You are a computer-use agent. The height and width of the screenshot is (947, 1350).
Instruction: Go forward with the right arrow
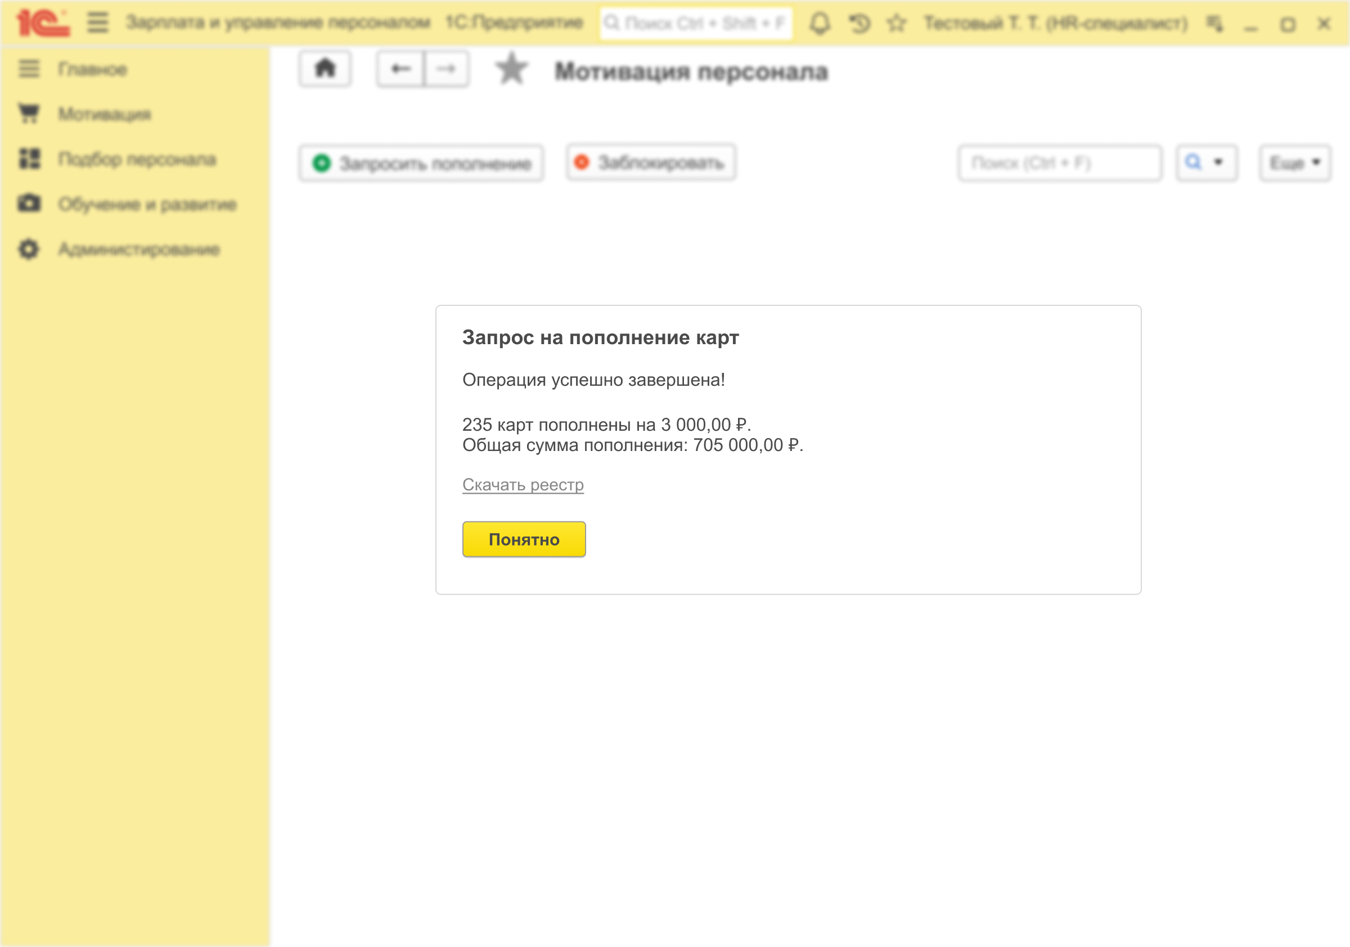pyautogui.click(x=446, y=69)
